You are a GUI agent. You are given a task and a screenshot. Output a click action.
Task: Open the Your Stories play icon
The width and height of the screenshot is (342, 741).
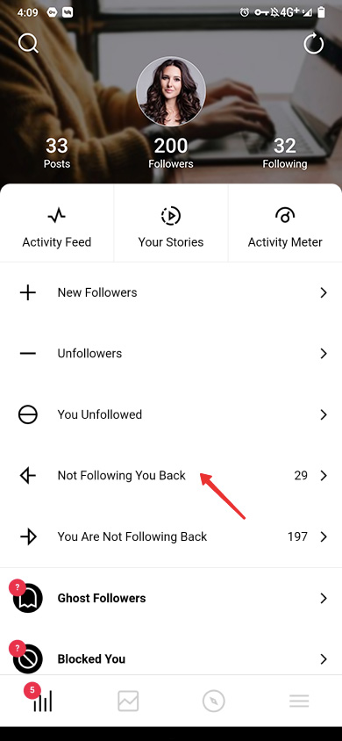pos(171,216)
